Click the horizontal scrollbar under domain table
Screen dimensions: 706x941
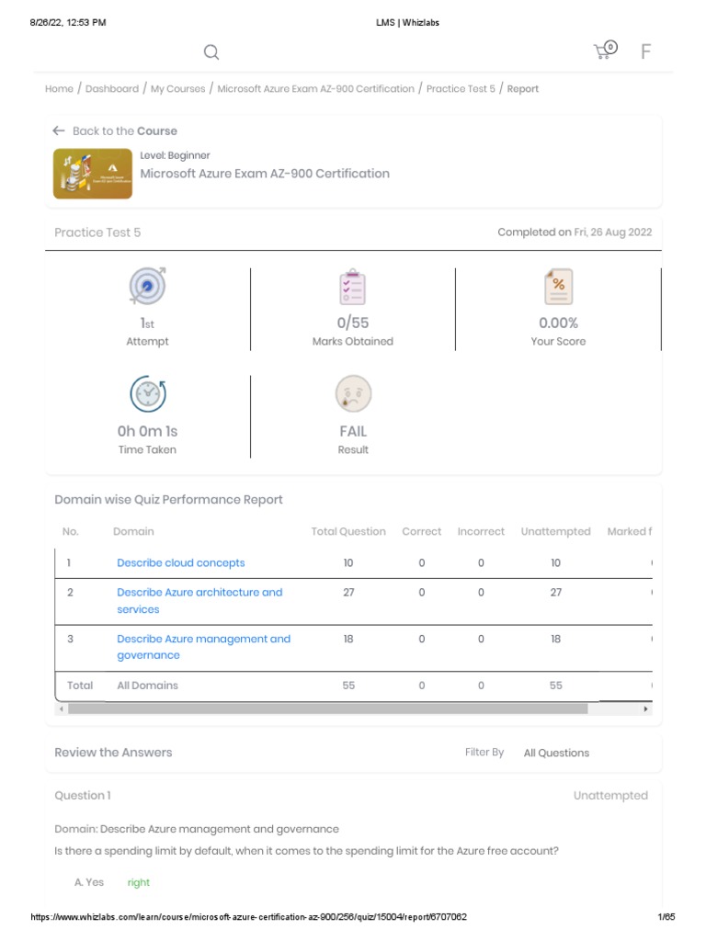(x=327, y=709)
